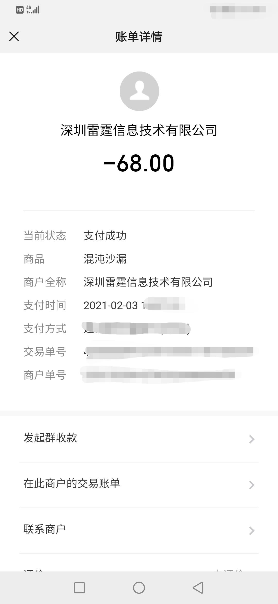Select the 混沌沙漏 product name
Screen dimensions: 278x604
click(x=105, y=259)
